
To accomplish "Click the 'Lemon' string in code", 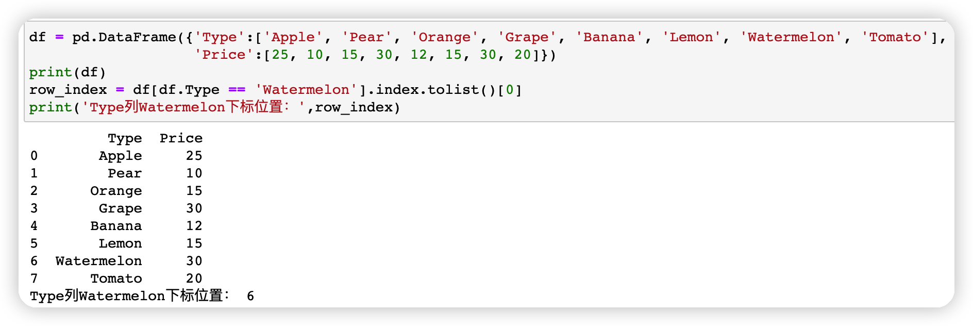I will (691, 37).
